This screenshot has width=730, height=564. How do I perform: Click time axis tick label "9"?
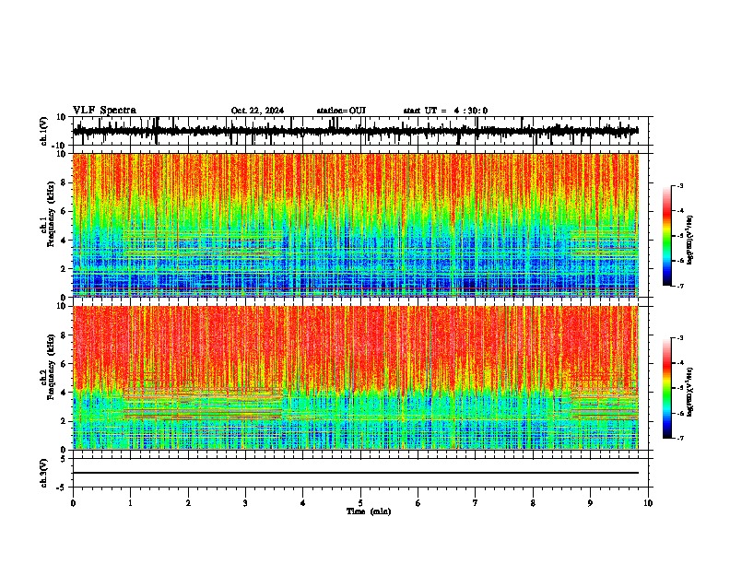pos(590,503)
